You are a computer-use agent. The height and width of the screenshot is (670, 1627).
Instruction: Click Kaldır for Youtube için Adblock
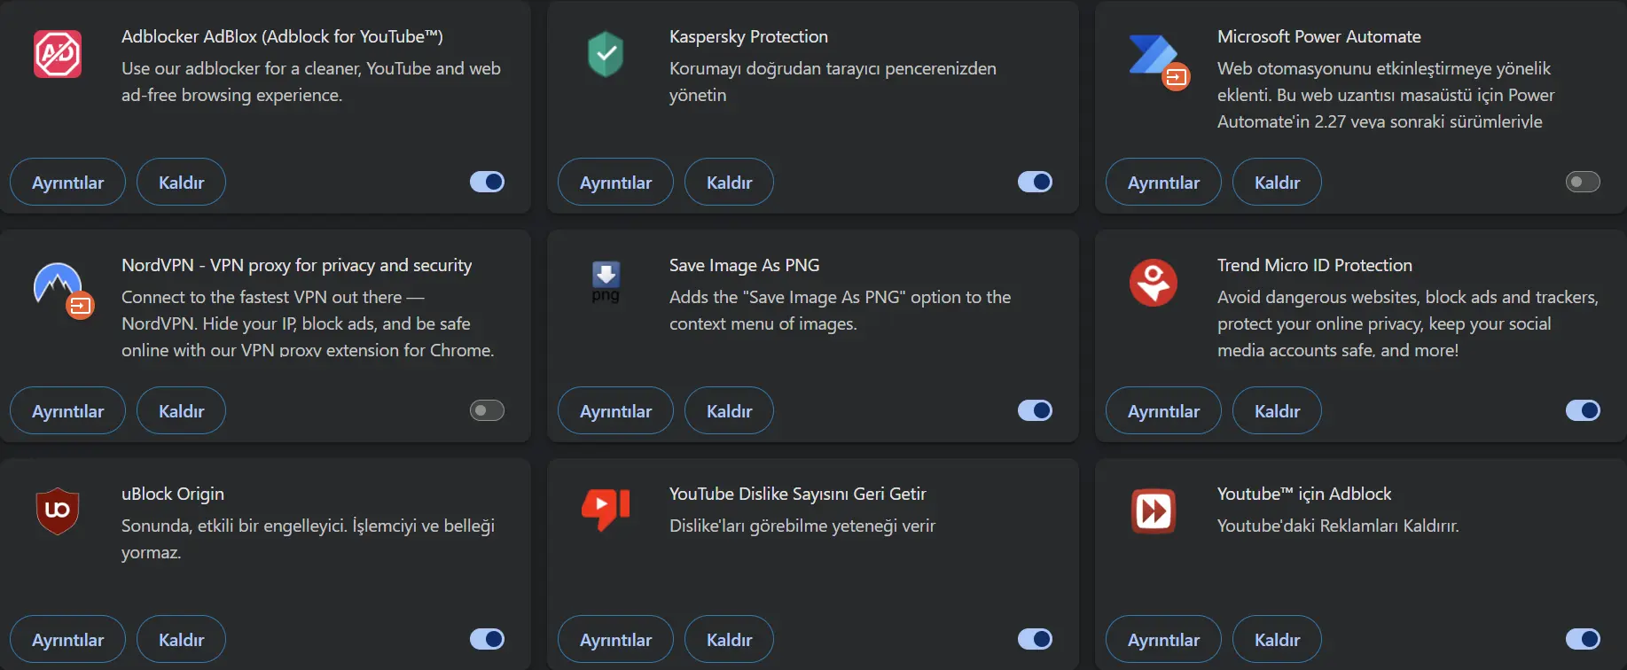(1277, 639)
